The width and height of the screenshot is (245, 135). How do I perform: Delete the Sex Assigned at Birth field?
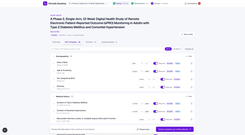(192, 79)
